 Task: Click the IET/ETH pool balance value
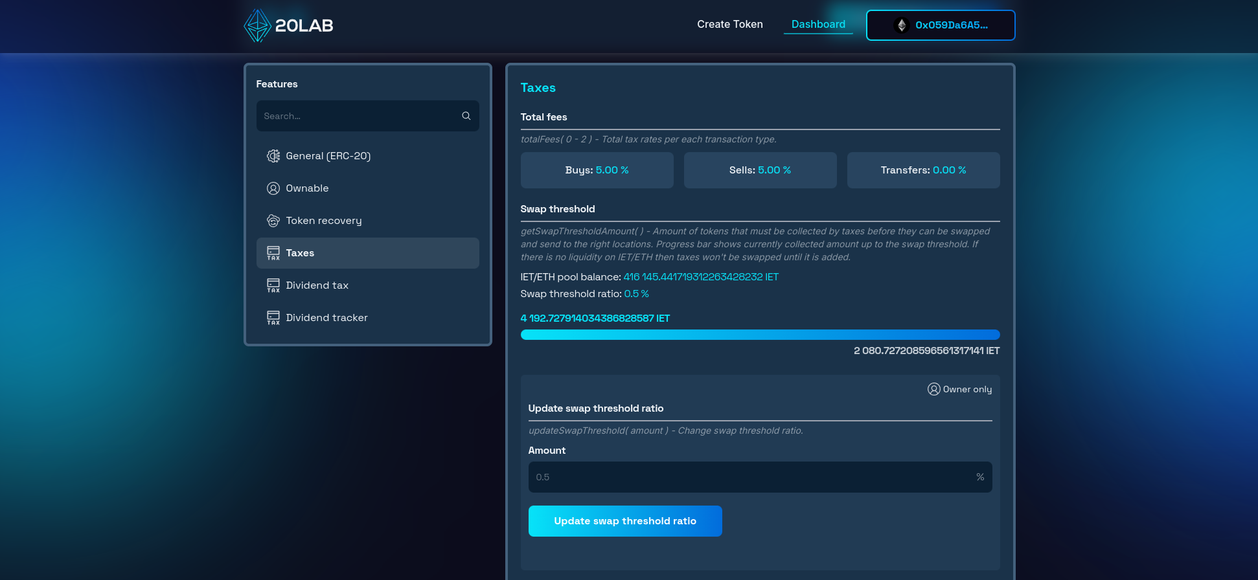pos(701,277)
